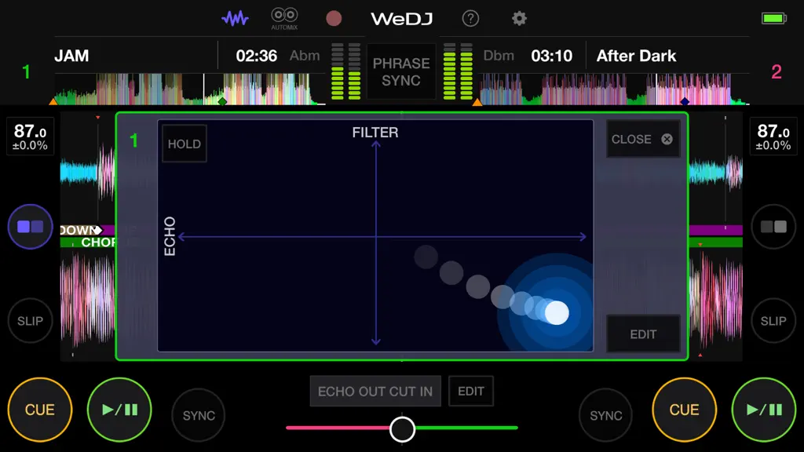Viewport: 804px width, 452px height.
Task: Open the help question mark icon
Action: click(470, 19)
